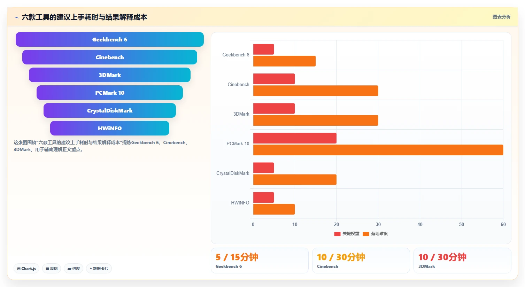The image size is (525, 287).
Task: Click the red 关键权重 bar for HWiNFO
Action: pos(263,197)
